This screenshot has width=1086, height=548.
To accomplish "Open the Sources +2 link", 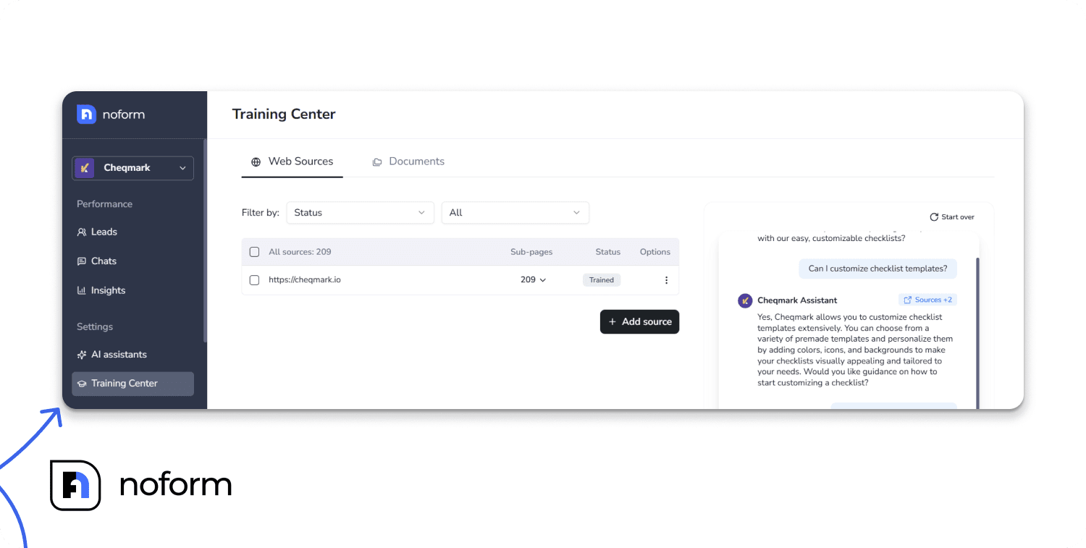I will click(x=927, y=299).
